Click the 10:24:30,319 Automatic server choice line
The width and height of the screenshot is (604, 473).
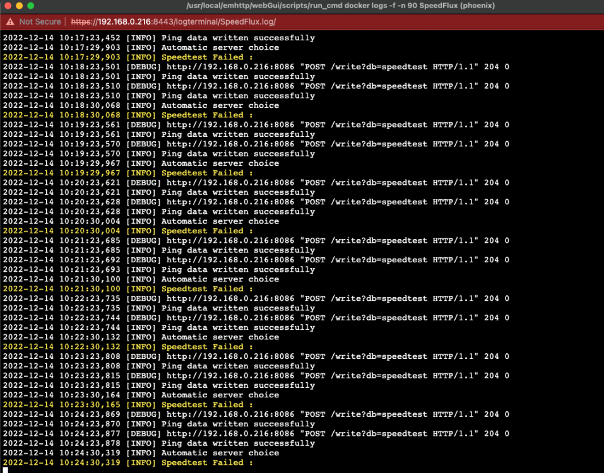pyautogui.click(x=141, y=453)
